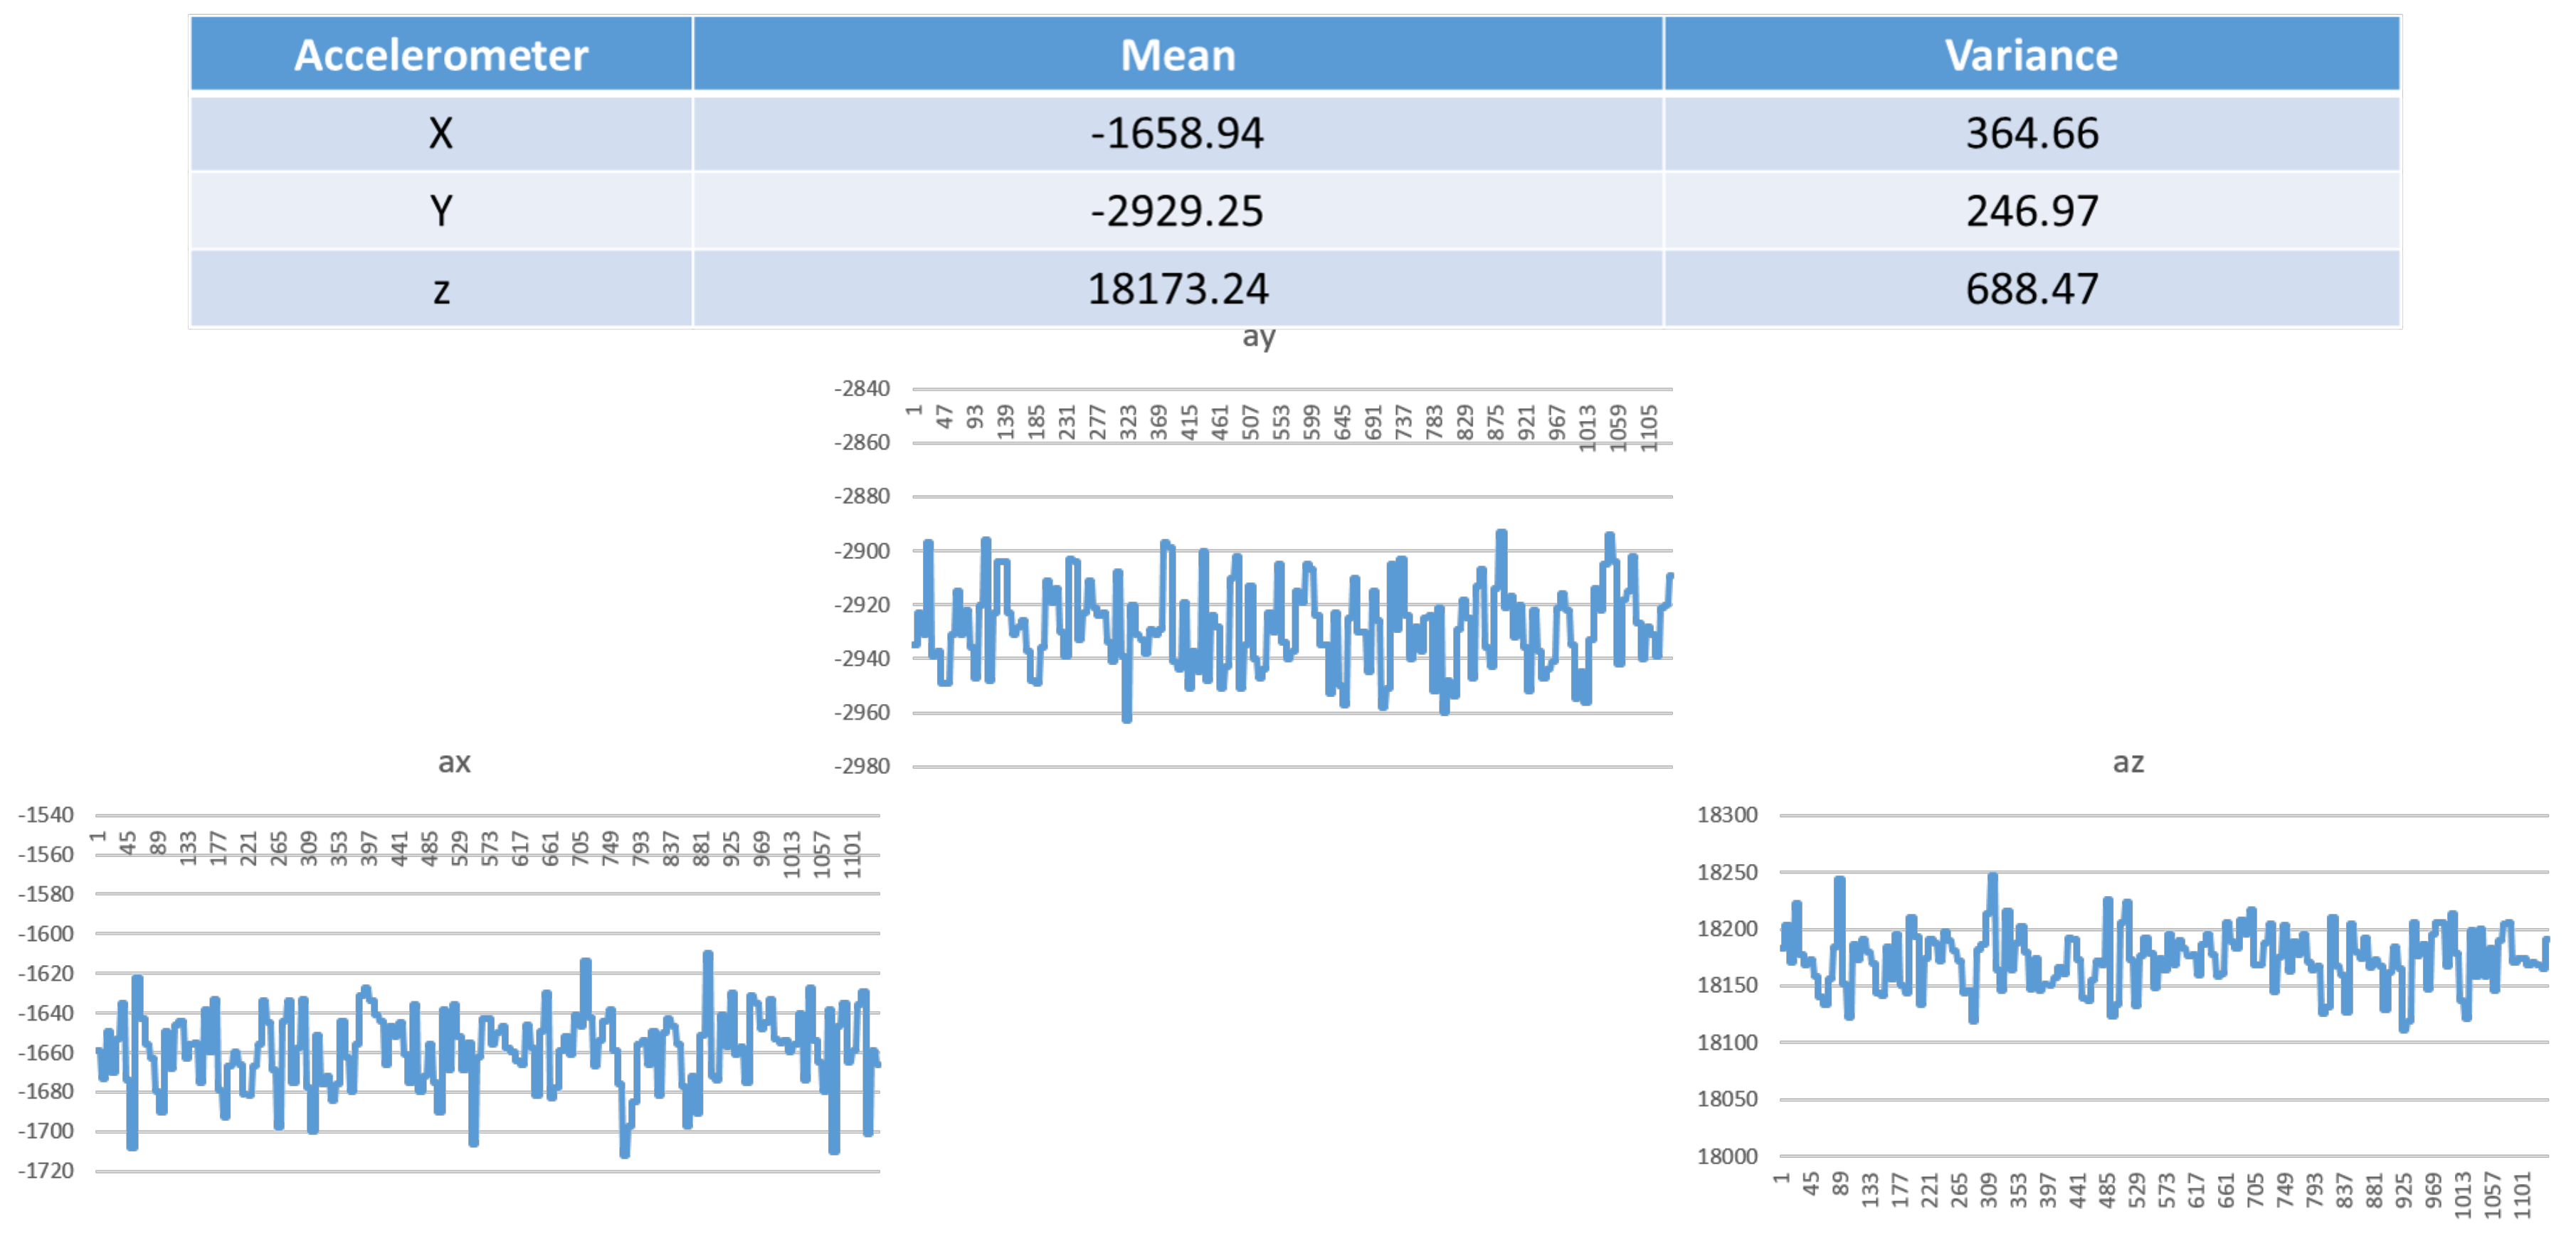Screen dimensions: 2576x1246
Task: Click the X mean value -1658.94
Action: coord(1177,133)
